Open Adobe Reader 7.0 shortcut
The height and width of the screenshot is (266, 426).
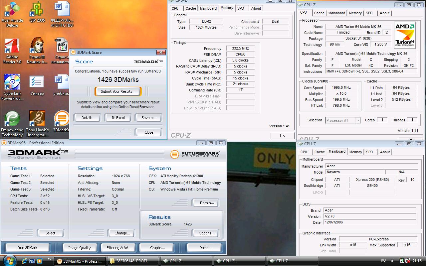coord(12,51)
